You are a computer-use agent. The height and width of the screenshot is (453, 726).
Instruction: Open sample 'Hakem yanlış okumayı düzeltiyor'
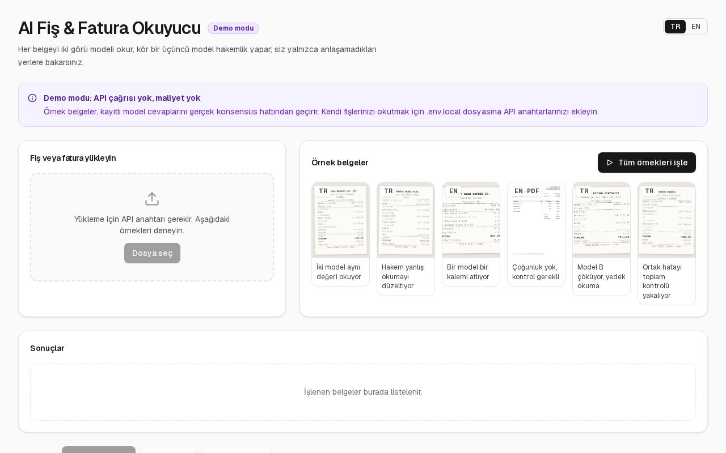point(406,238)
